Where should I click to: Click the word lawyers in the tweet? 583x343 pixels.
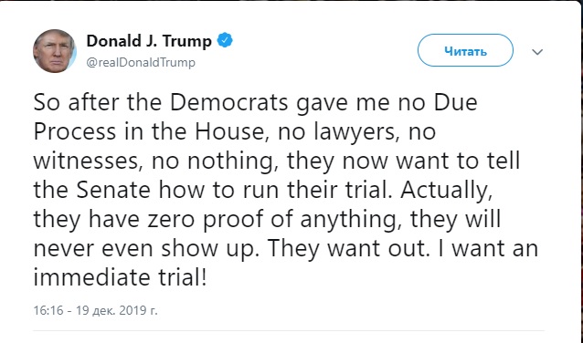pos(355,132)
